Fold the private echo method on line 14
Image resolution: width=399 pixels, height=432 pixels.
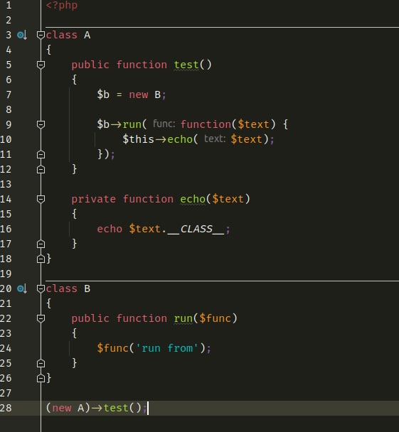tap(41, 199)
